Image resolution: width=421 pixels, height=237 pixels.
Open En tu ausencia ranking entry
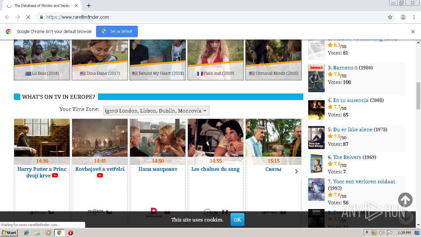coord(351,100)
